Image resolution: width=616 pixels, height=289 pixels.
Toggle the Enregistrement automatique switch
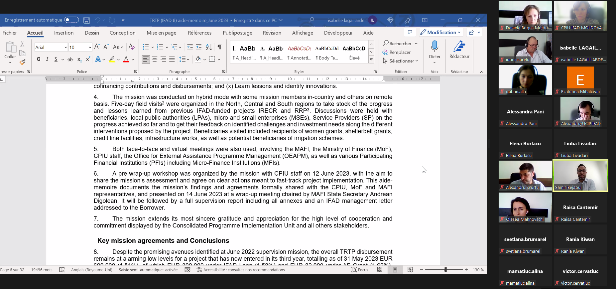pyautogui.click(x=71, y=20)
